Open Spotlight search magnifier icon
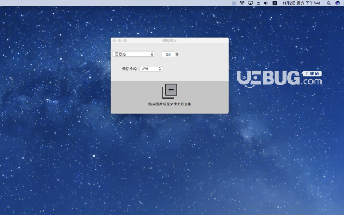 coord(329,3)
